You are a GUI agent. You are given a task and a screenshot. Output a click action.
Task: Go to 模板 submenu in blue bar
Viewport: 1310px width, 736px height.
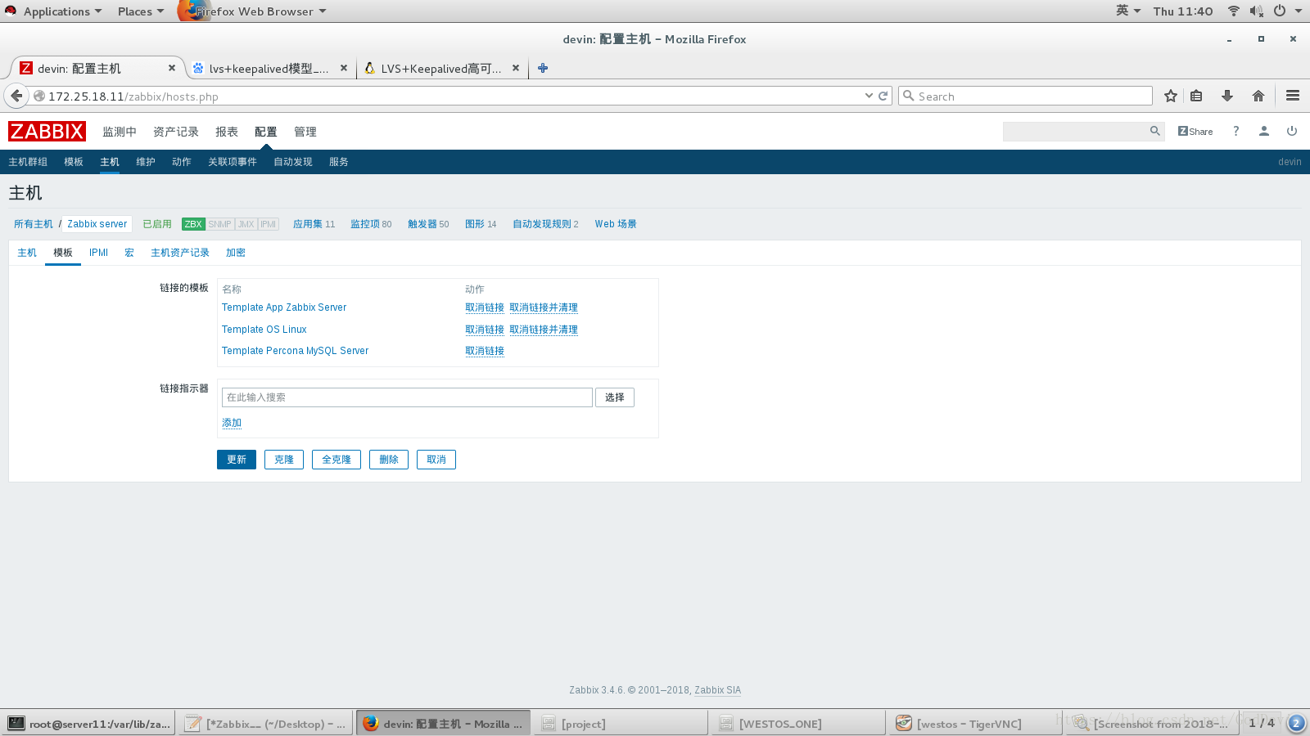(x=74, y=162)
